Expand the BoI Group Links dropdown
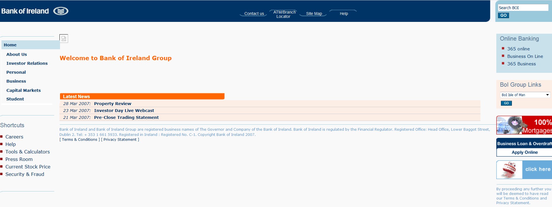This screenshot has height=207, width=552. coord(525,95)
